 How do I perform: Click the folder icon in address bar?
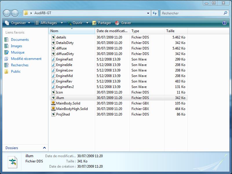26,13
